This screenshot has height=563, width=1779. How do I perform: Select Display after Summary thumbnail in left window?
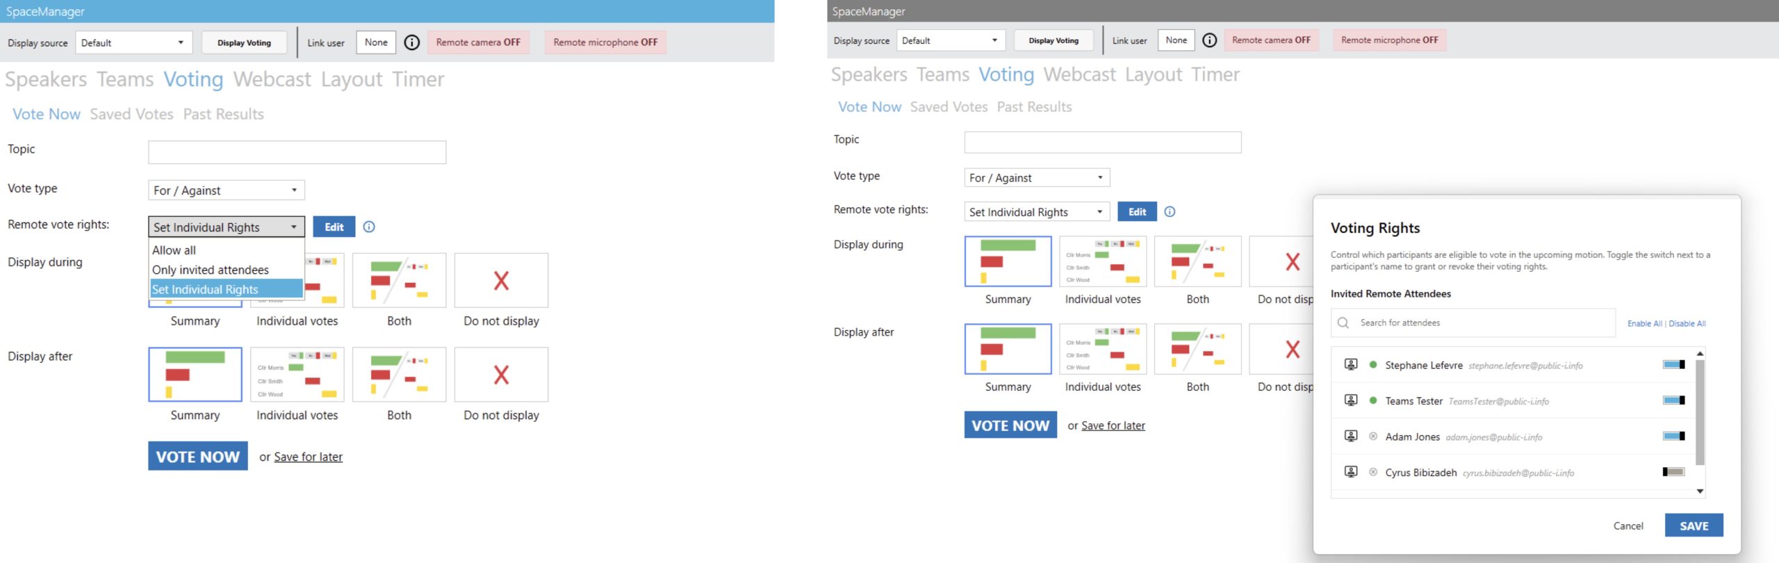[x=195, y=375]
